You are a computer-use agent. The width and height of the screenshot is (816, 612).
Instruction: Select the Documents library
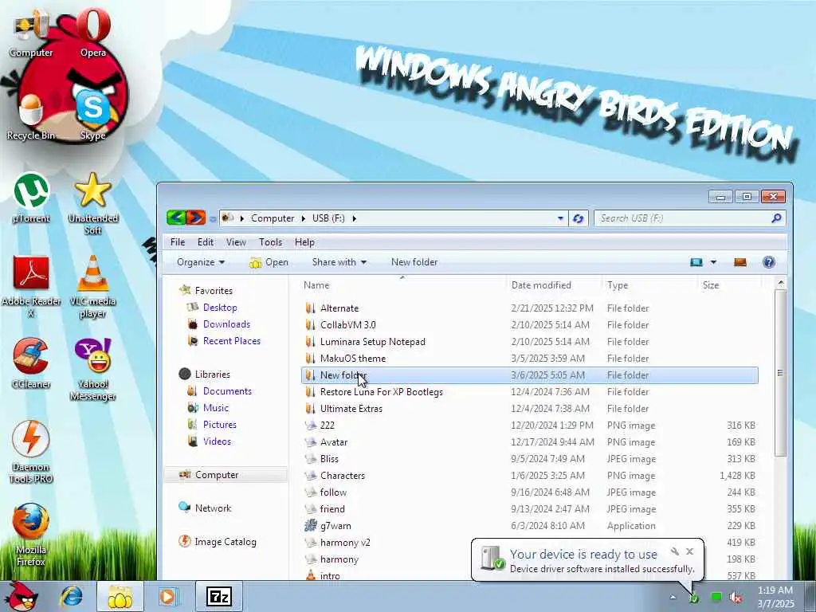click(x=219, y=390)
